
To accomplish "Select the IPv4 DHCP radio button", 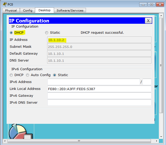I will [11, 33].
